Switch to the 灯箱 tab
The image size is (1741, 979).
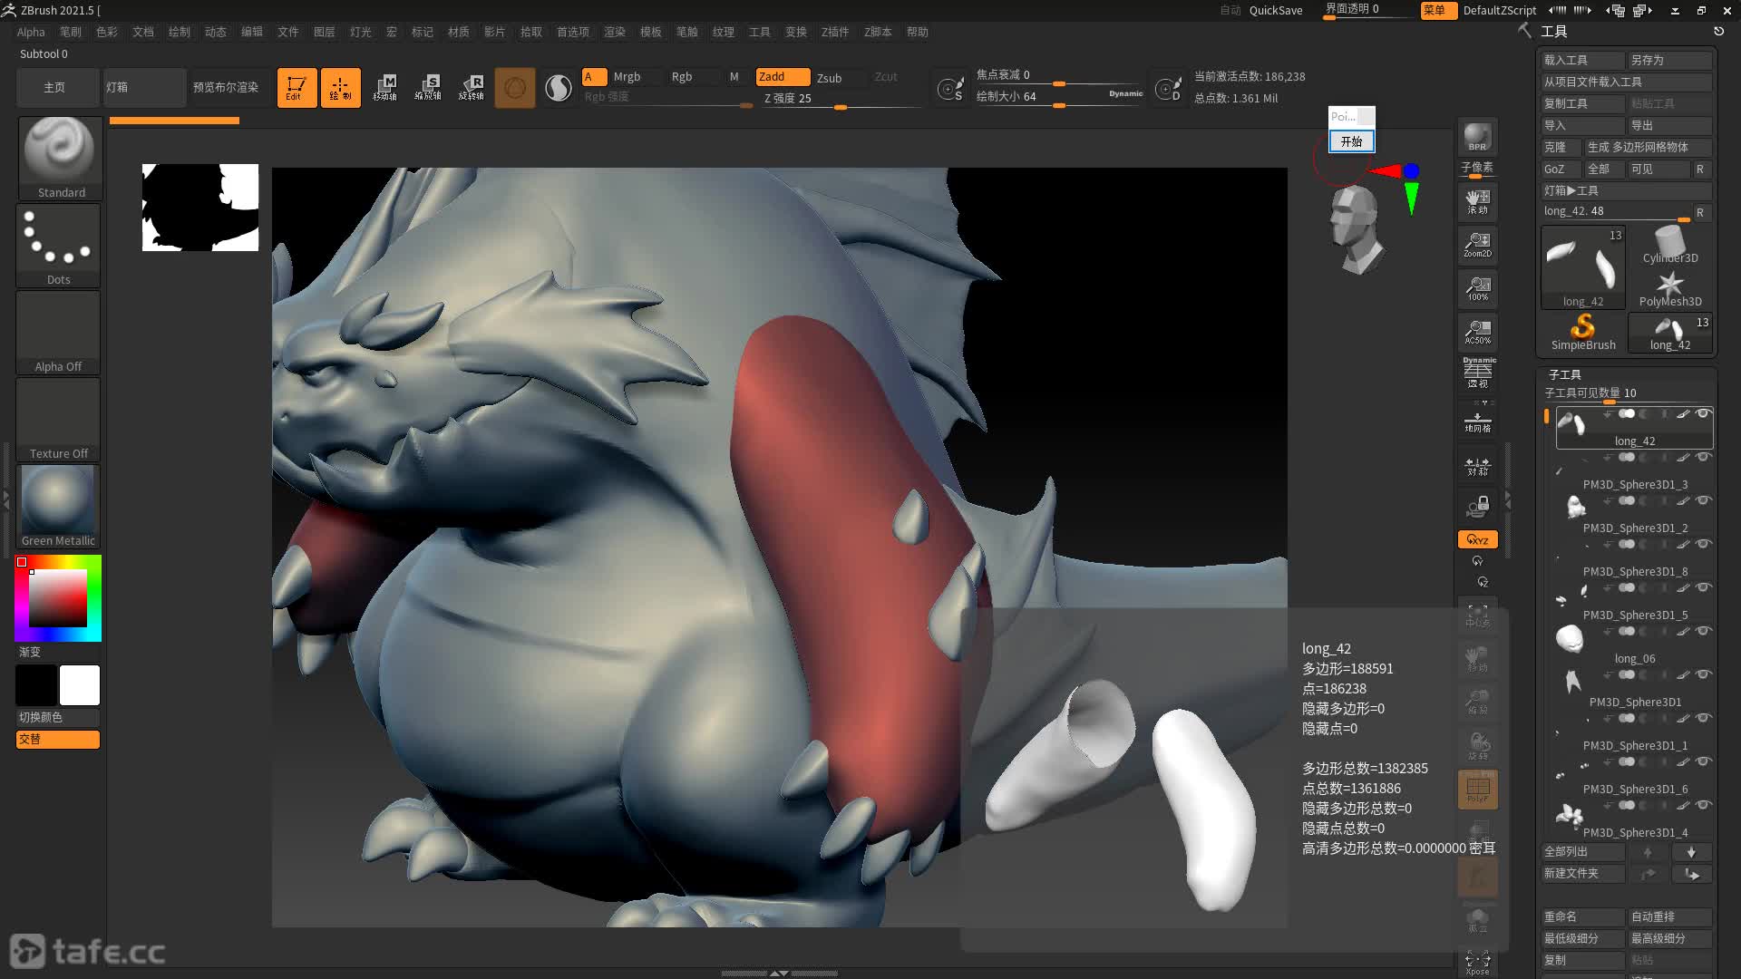click(116, 86)
